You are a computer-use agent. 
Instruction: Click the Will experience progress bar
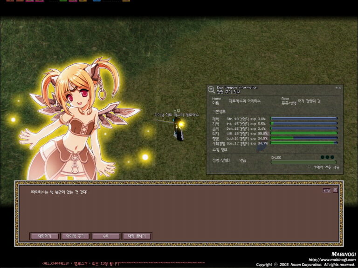pos(303,133)
